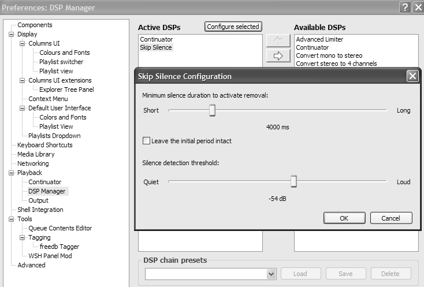This screenshot has height=287, width=424.
Task: Select Keyboard Shortcuts in preferences tree
Action: [44, 145]
